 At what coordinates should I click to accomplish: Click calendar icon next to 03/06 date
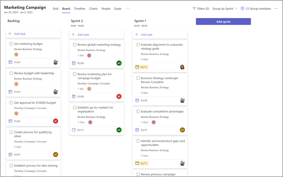click(x=74, y=97)
